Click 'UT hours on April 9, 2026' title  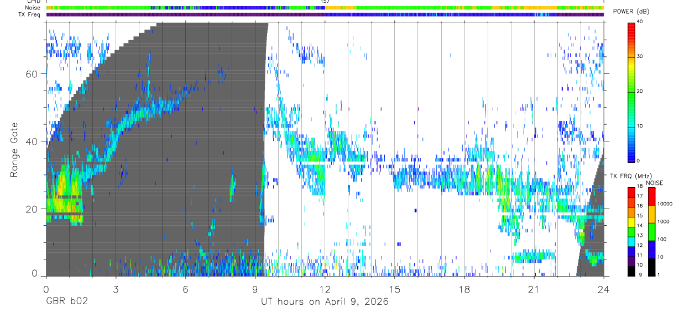pos(325,302)
